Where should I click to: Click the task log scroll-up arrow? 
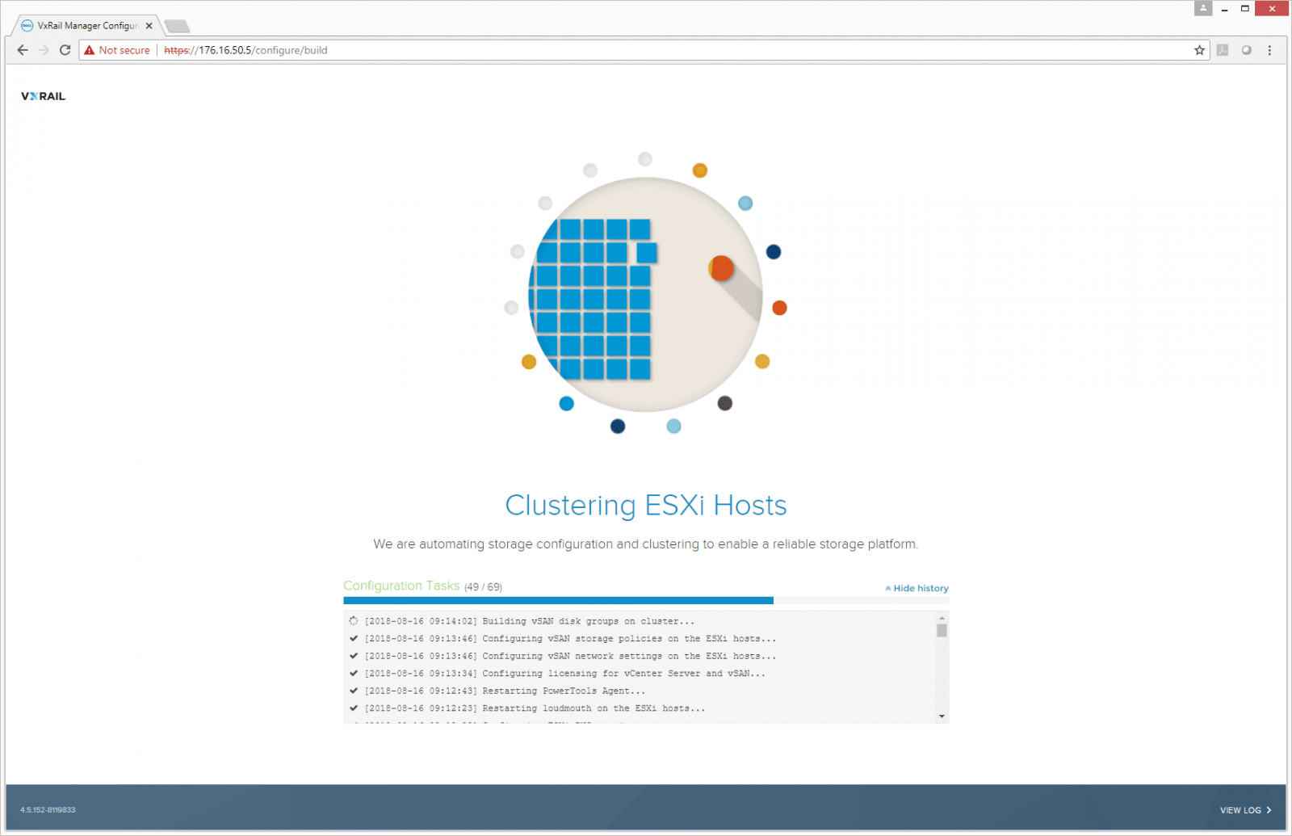942,618
